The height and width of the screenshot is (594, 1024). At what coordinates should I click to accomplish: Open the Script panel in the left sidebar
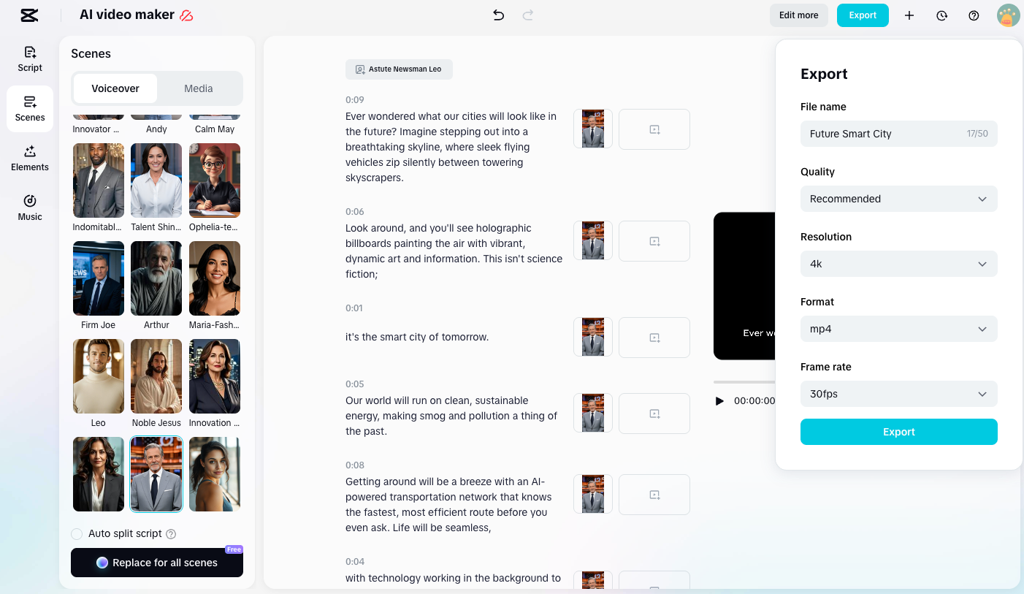pyautogui.click(x=29, y=59)
